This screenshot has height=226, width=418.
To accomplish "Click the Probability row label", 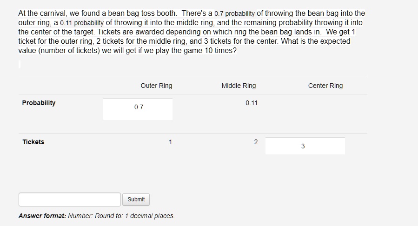I will point(39,103).
